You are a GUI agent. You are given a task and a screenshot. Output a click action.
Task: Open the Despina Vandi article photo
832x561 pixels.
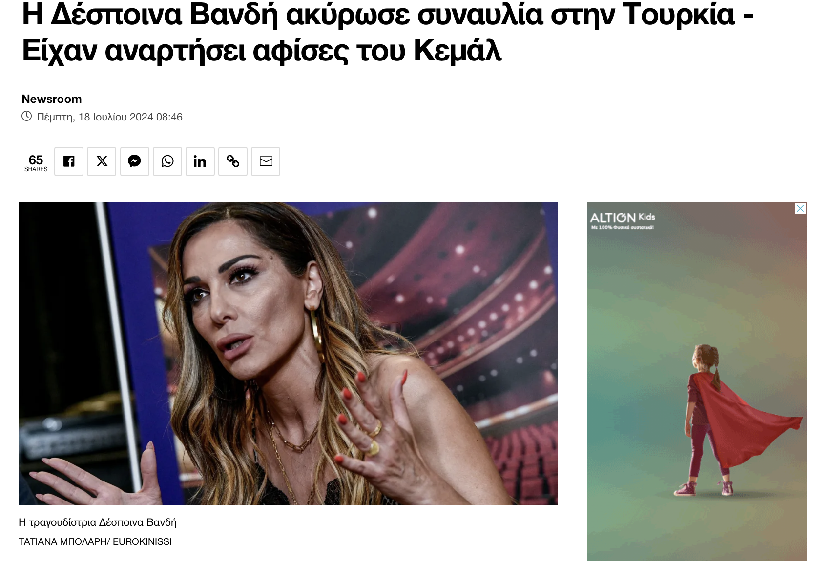[288, 354]
